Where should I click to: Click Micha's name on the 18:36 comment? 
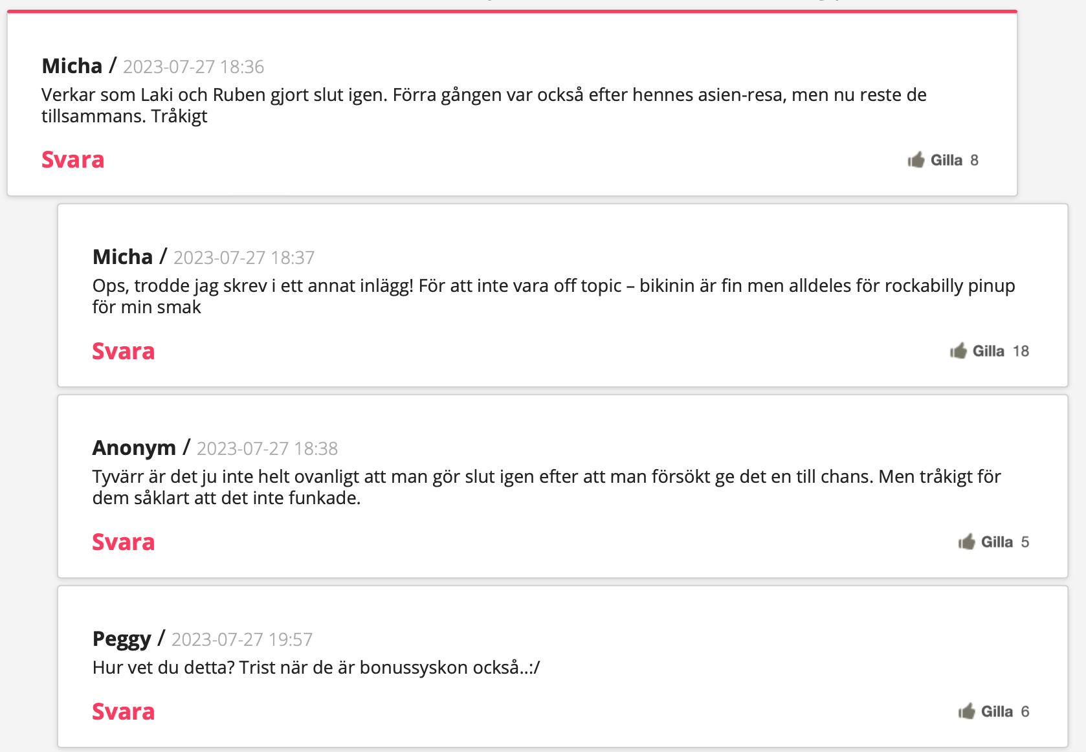tap(72, 66)
